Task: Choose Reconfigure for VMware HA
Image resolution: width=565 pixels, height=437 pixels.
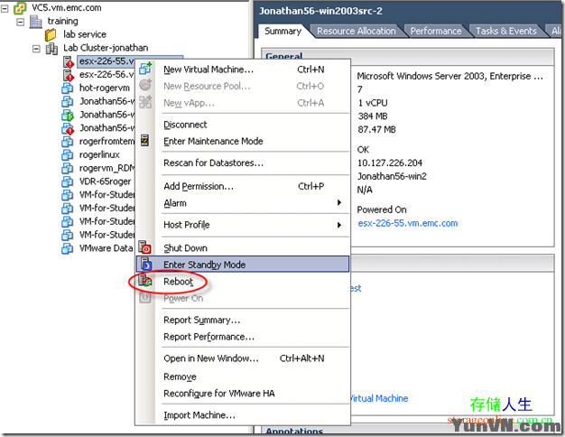Action: tap(243, 394)
